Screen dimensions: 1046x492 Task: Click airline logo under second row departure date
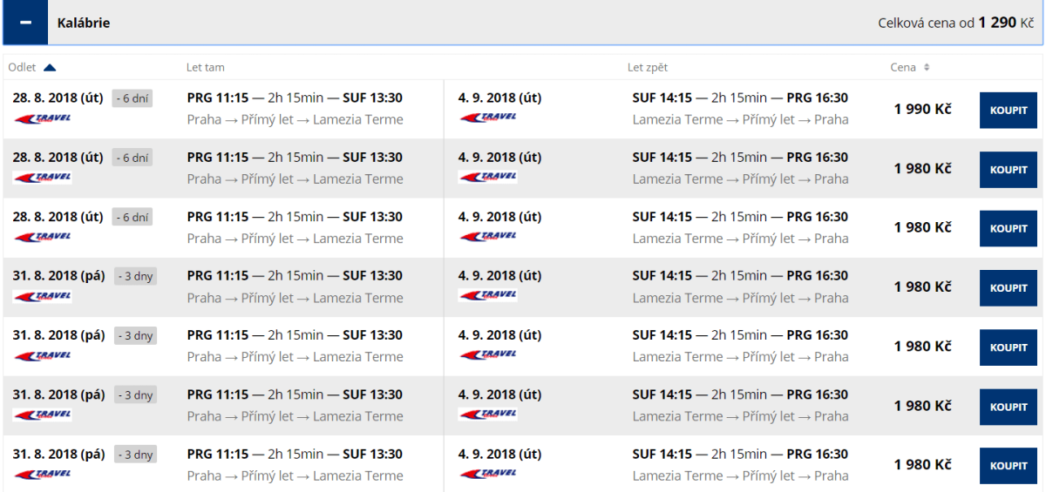[43, 178]
